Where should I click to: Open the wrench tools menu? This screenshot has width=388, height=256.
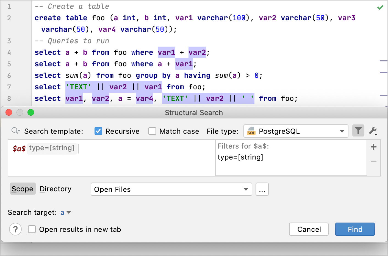tap(373, 131)
